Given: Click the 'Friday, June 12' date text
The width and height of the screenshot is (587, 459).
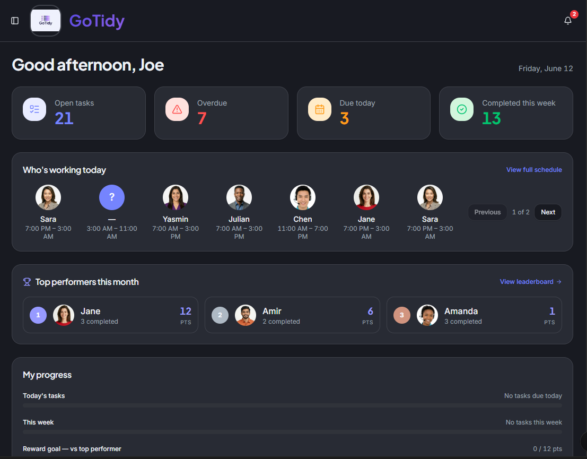Looking at the screenshot, I should coord(546,68).
